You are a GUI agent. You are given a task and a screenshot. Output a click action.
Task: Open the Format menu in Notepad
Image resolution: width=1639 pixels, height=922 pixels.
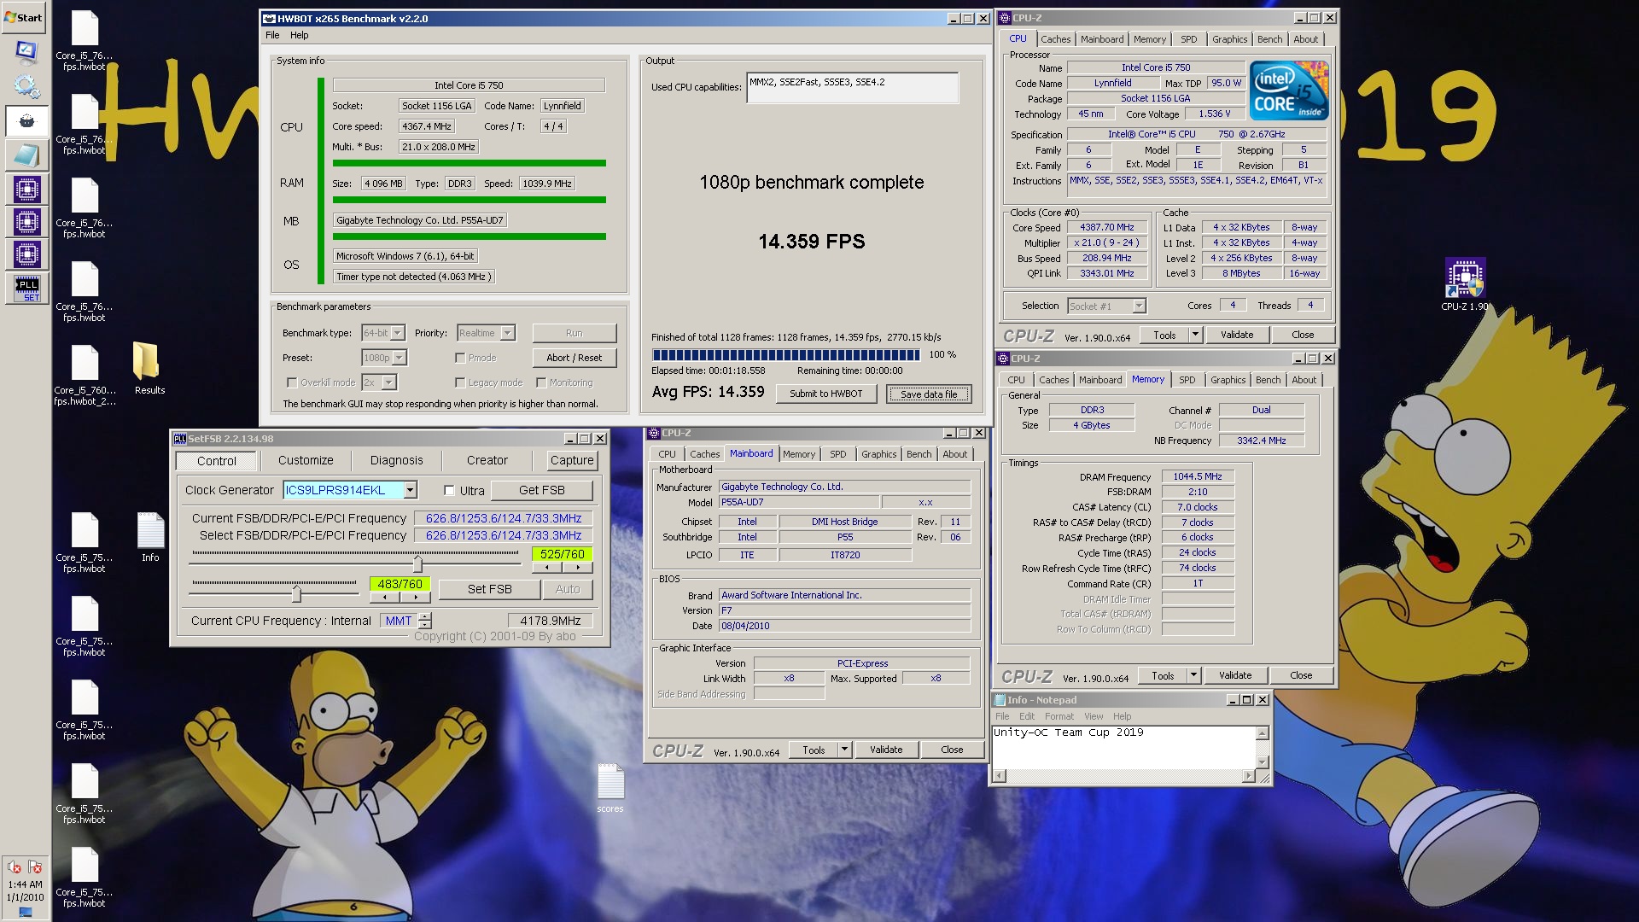1059,716
